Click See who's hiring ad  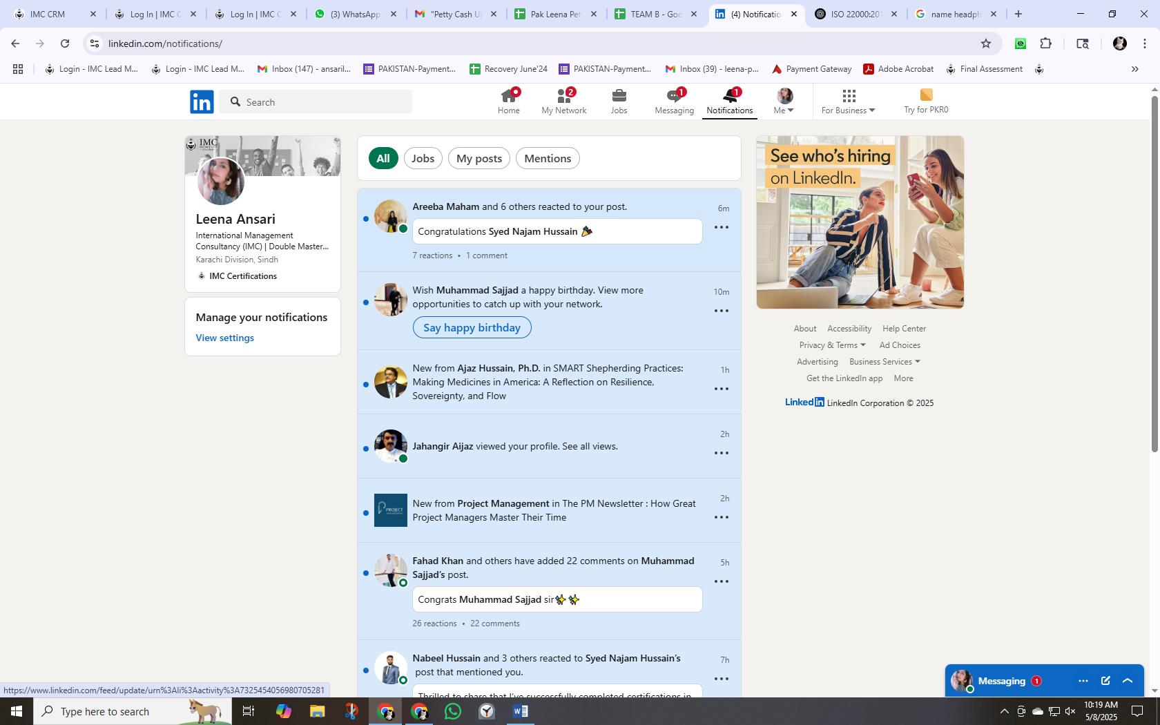tap(860, 222)
